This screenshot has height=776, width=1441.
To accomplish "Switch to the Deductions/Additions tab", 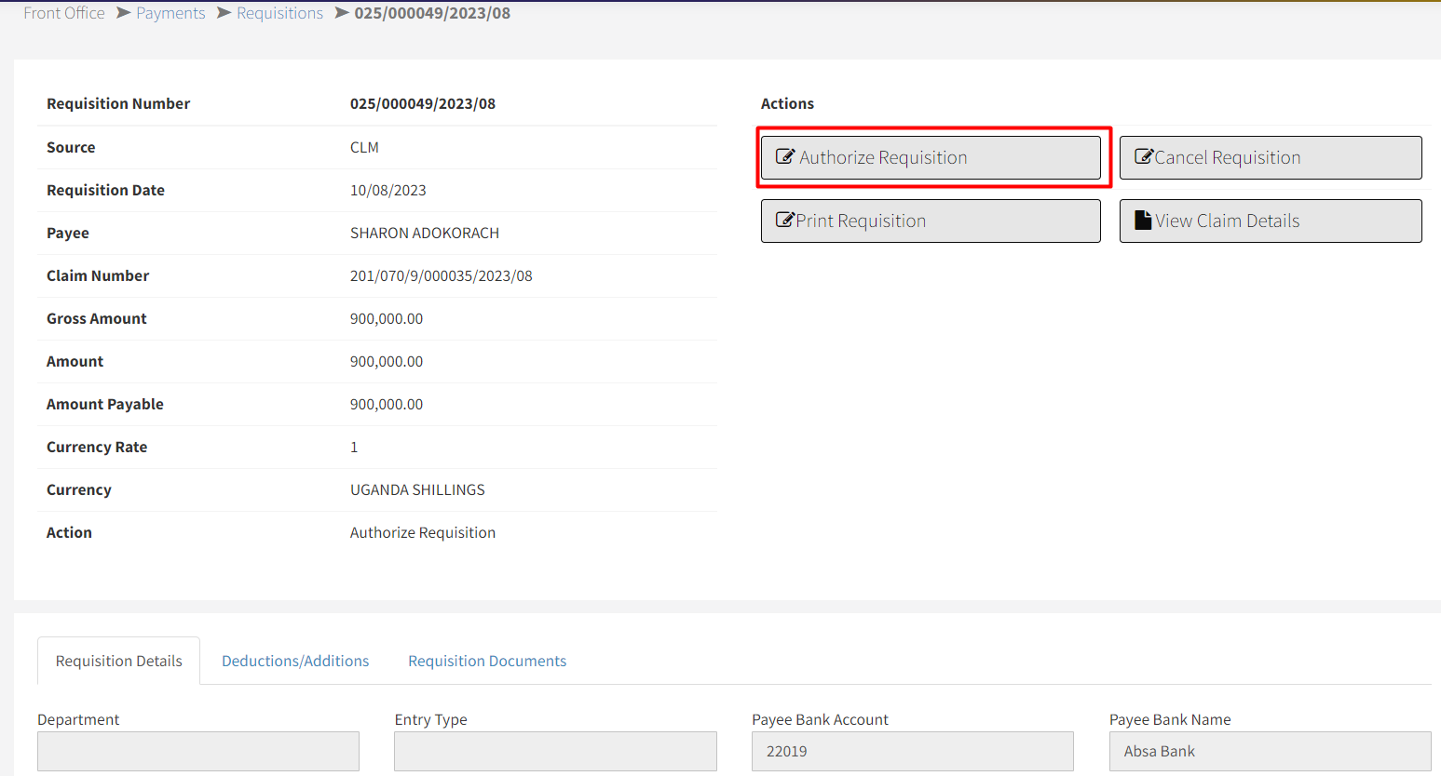I will point(295,661).
